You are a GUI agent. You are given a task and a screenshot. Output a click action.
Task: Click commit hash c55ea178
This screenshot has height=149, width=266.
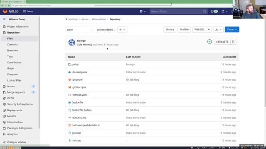pos(222,42)
